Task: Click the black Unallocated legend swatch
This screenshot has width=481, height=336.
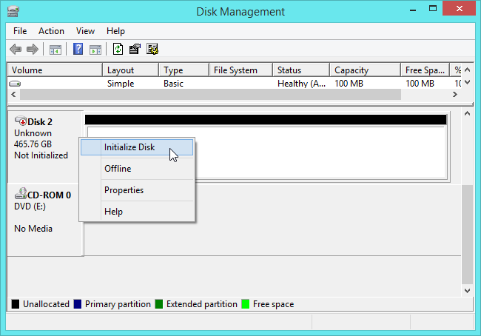Action: pos(16,304)
